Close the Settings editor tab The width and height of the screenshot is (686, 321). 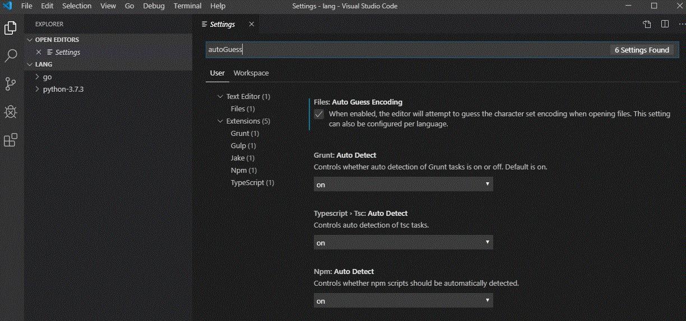[x=251, y=24]
